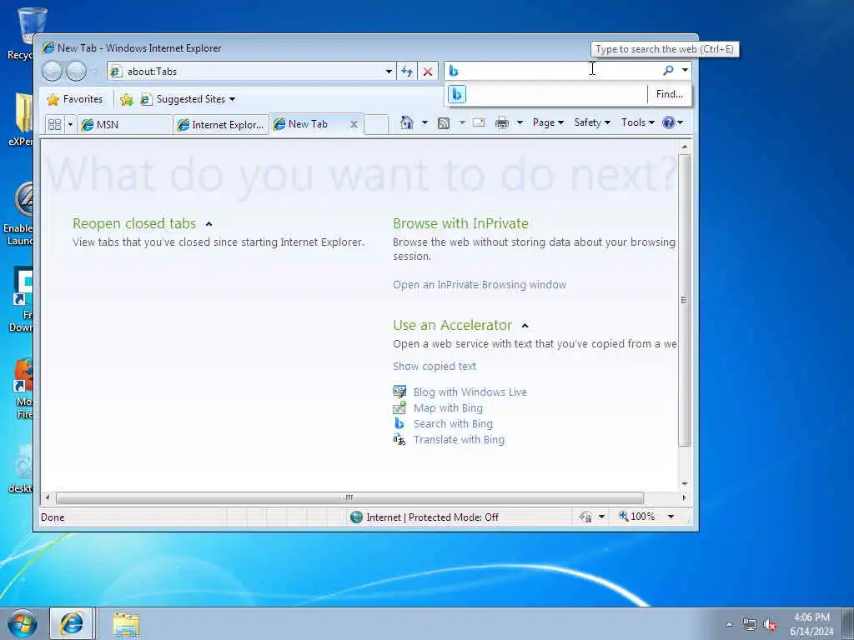Screen dimensions: 854x640
Task: Open the Home button dropdown arrow
Action: click(424, 122)
